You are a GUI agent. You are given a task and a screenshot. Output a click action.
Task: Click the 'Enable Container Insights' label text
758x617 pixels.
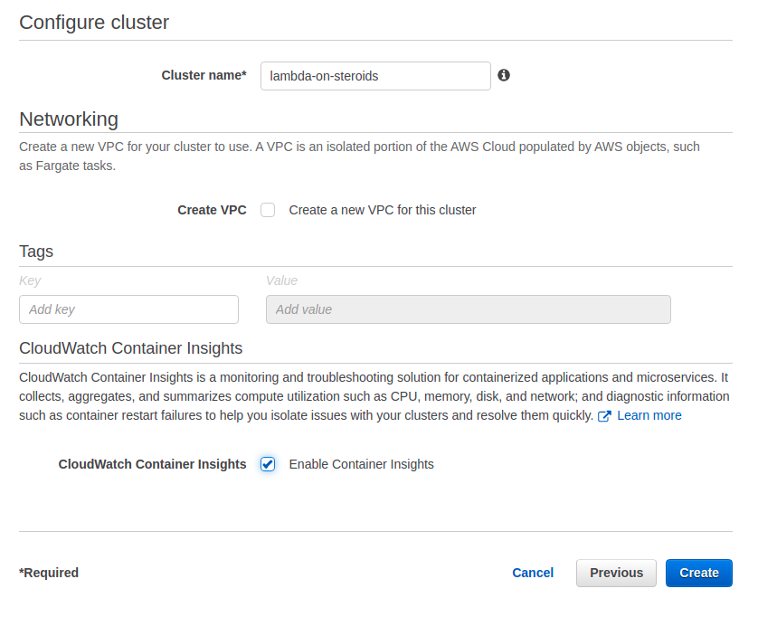click(x=361, y=464)
